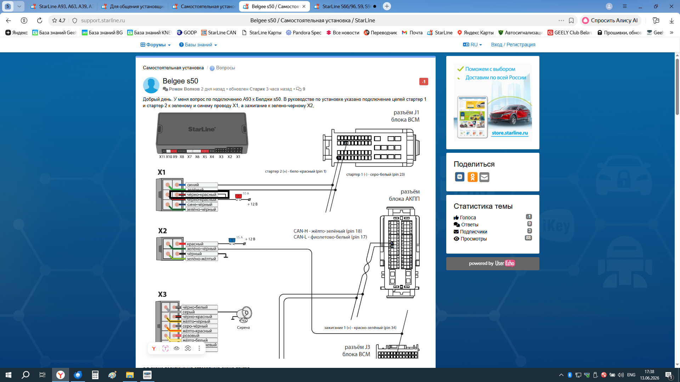Open Самостоятельная установка breadcrumb link
680x382 pixels.
[173, 68]
